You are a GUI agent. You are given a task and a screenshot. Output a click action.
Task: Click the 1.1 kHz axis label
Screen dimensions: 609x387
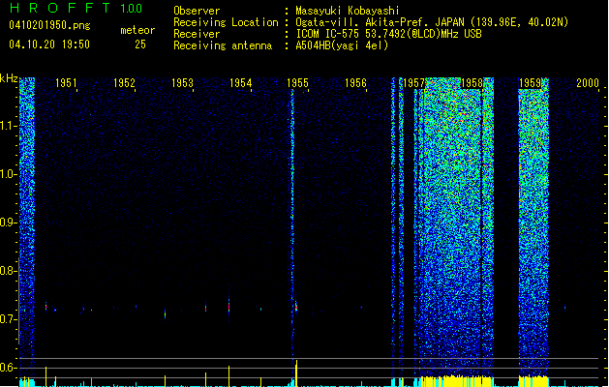coord(9,126)
